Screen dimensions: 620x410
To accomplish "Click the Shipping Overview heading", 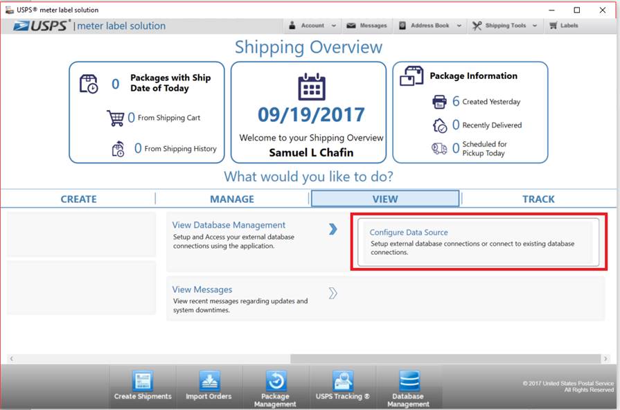I will [308, 47].
